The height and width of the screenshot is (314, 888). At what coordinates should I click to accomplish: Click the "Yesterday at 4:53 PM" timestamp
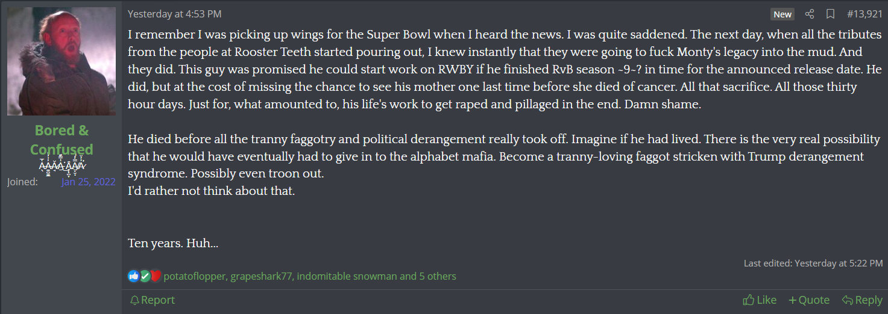[x=174, y=14]
